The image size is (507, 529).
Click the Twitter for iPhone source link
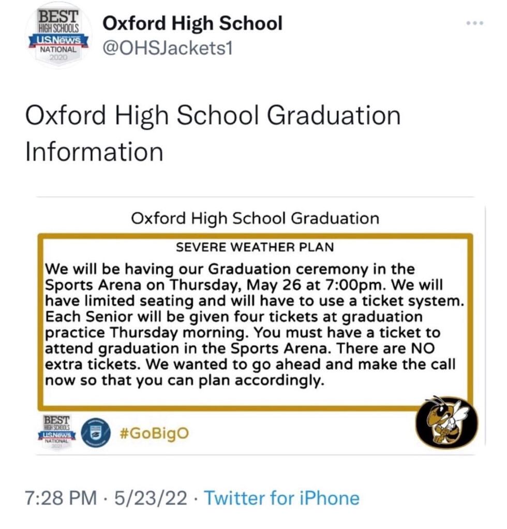tap(284, 498)
